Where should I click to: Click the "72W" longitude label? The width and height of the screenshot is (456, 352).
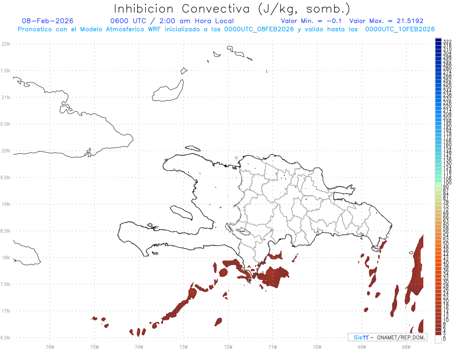coord(228,347)
